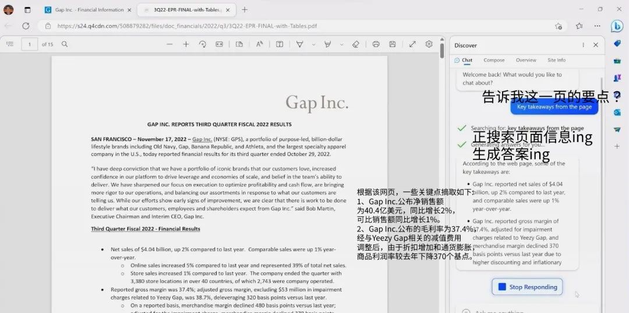Open PDF settings gear
Image resolution: width=629 pixels, height=313 pixels.
tap(429, 44)
